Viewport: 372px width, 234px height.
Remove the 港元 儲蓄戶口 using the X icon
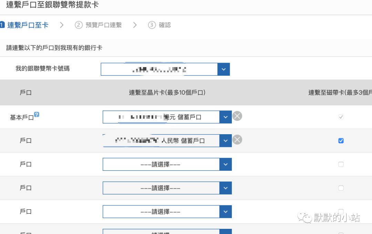[x=237, y=116]
